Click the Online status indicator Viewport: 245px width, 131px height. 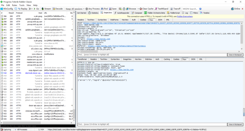[235, 9]
